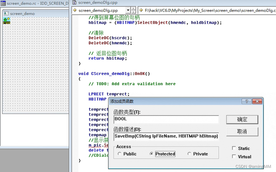Click the up arrow of the file spinner
The height and width of the screenshot is (172, 276).
[134, 8]
